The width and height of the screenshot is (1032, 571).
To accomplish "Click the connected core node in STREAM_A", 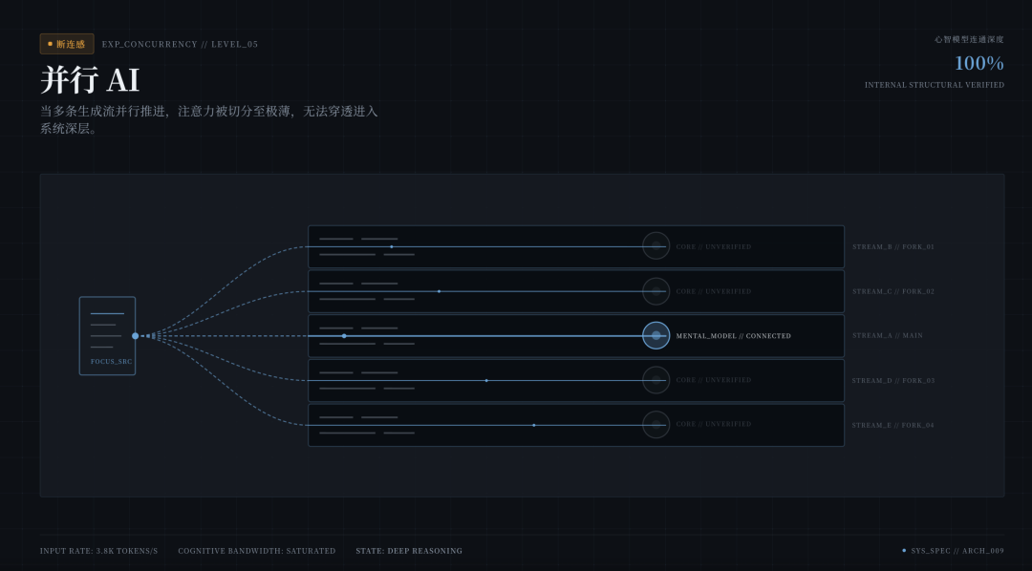I will click(656, 335).
